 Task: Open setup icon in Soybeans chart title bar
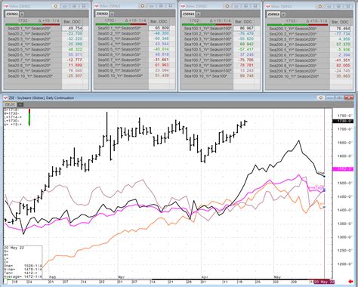coord(321,97)
